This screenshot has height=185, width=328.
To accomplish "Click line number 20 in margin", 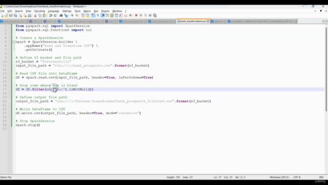I will (x=5, y=101).
